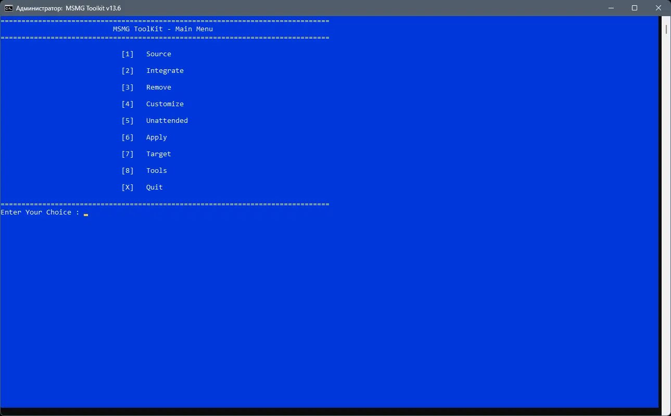Click the vertical scrollbar thumb
The image size is (671, 416).
tap(666, 29)
